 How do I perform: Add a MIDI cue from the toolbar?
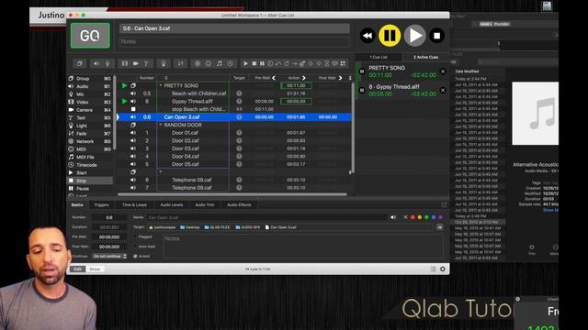[209, 63]
